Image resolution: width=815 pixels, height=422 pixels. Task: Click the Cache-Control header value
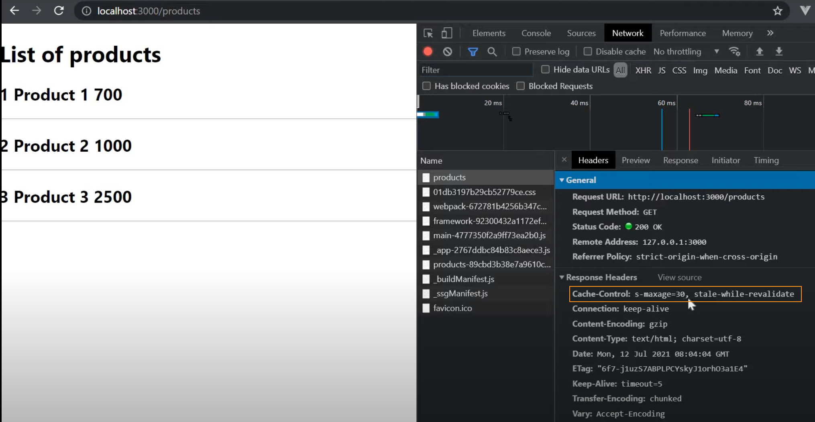[x=714, y=294]
